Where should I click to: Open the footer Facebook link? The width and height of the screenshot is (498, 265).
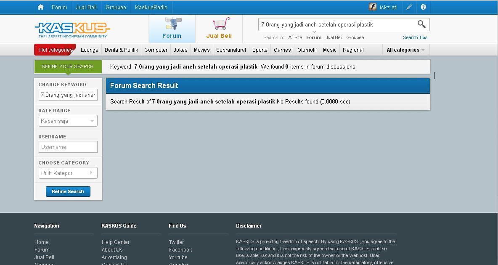tap(180, 250)
